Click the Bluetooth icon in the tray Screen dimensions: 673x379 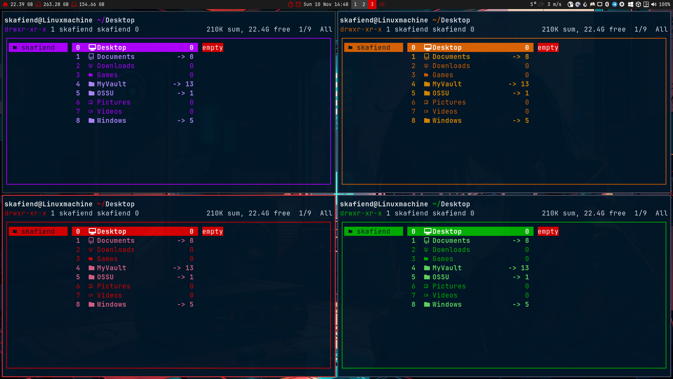pos(607,5)
